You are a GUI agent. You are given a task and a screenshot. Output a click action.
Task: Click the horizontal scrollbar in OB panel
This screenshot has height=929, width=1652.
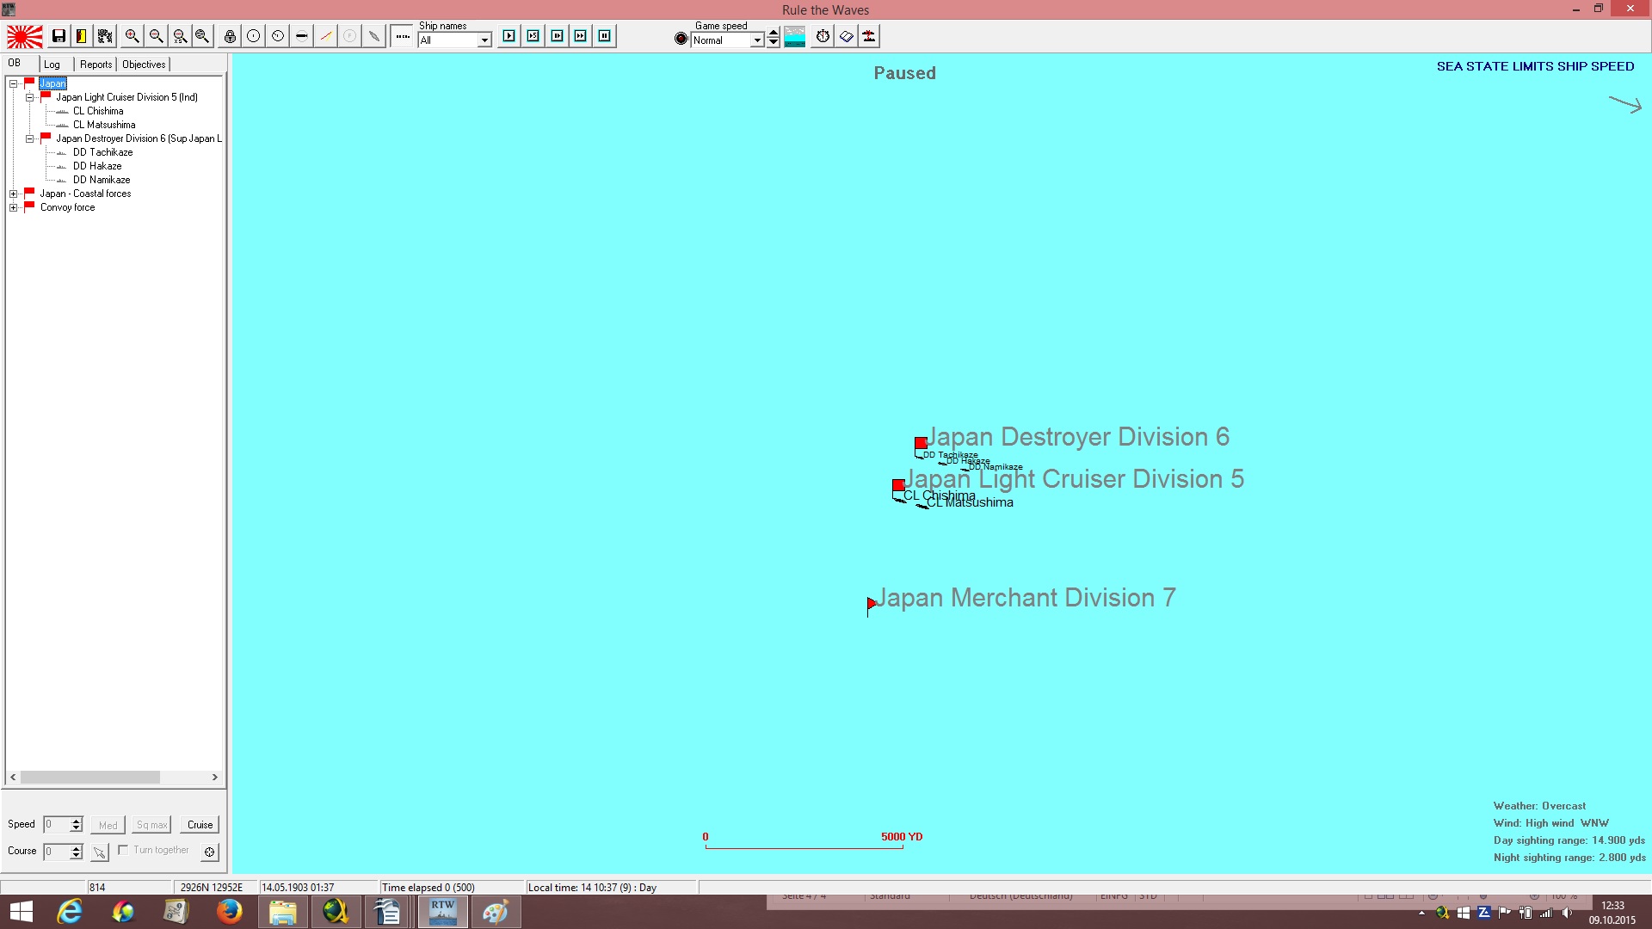tap(90, 777)
